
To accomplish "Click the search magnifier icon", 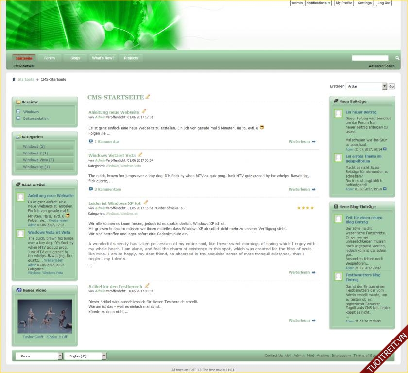I will click(397, 58).
